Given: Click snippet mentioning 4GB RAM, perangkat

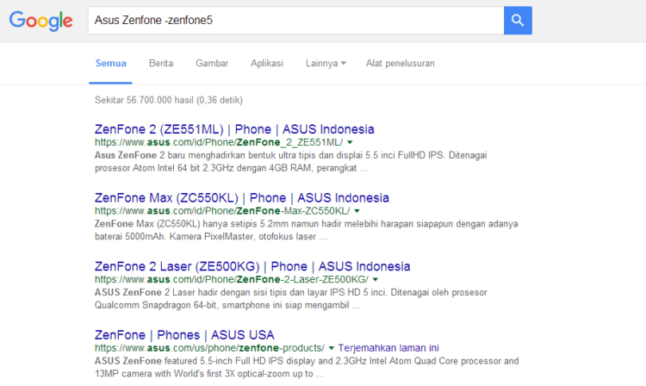Looking at the screenshot, I should (x=291, y=161).
